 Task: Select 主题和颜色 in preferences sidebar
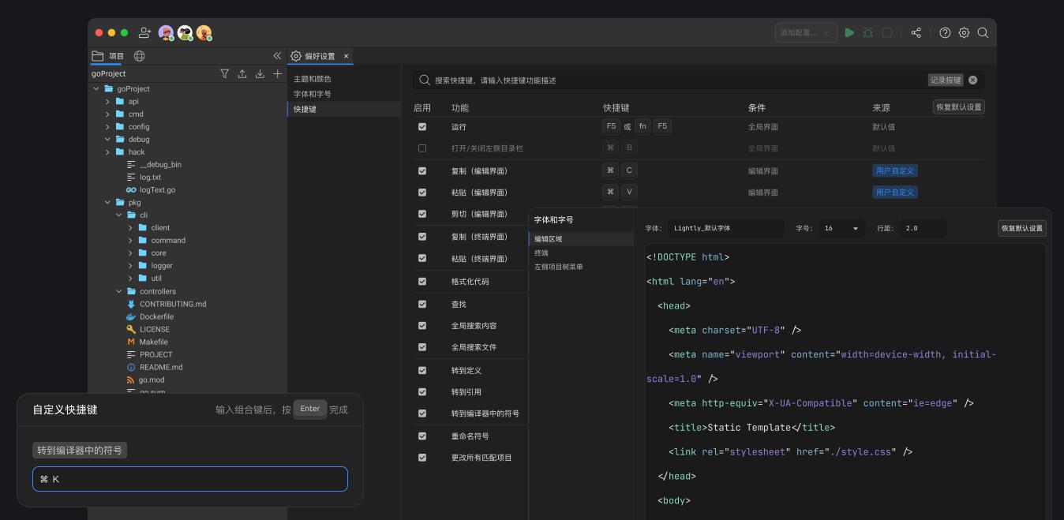click(313, 79)
